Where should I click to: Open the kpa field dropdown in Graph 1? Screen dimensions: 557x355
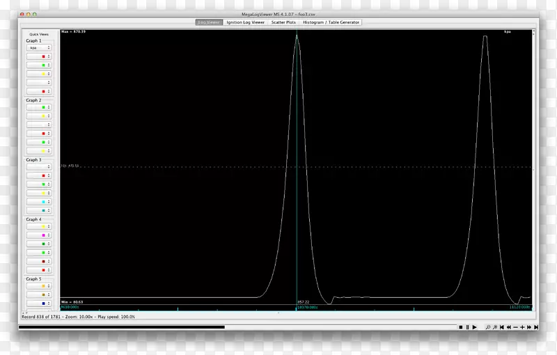coord(38,48)
